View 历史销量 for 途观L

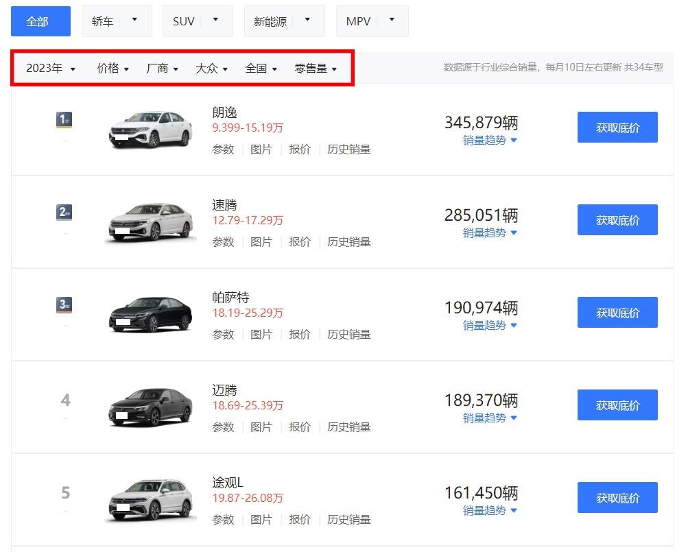(x=349, y=520)
